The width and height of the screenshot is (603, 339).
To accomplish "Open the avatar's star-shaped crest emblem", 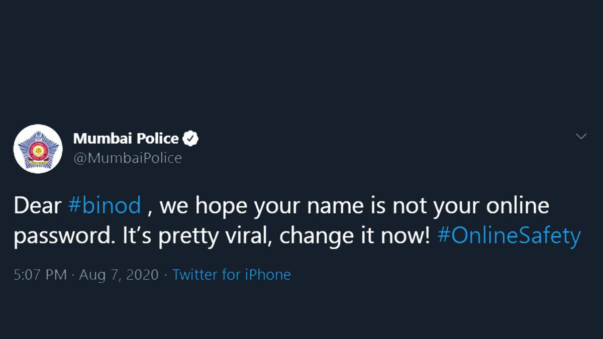I will tap(38, 149).
